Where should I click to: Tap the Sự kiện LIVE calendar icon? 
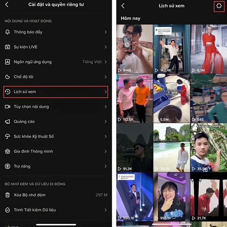(8, 47)
